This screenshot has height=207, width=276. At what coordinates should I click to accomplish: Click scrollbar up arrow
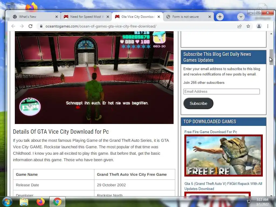click(271, 33)
